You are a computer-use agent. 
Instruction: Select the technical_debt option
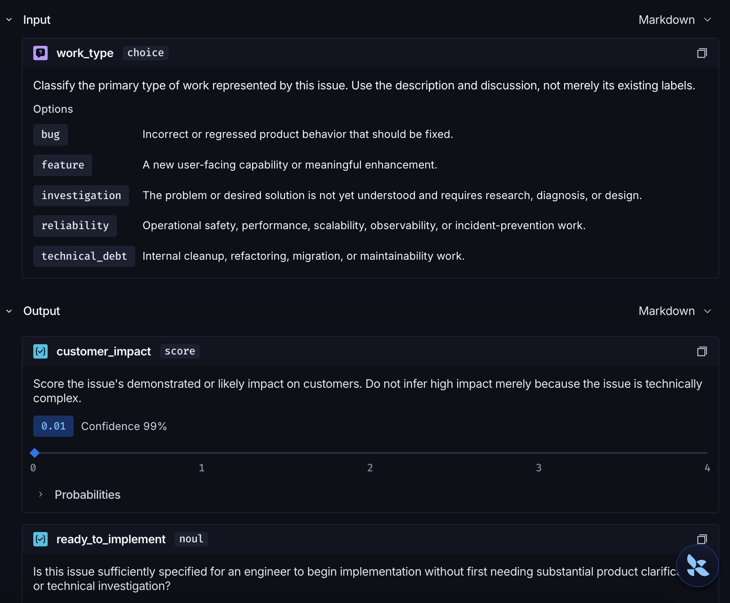84,256
